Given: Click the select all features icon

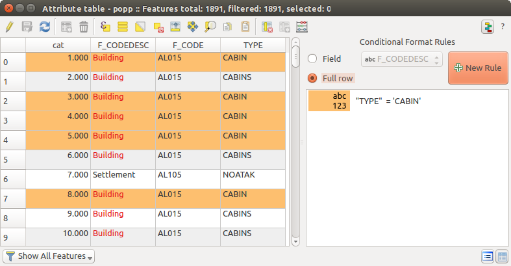Looking at the screenshot, I should coord(123,27).
